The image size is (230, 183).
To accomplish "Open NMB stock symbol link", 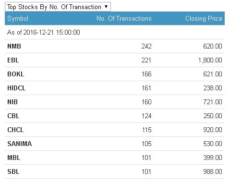I will pyautogui.click(x=14, y=46).
